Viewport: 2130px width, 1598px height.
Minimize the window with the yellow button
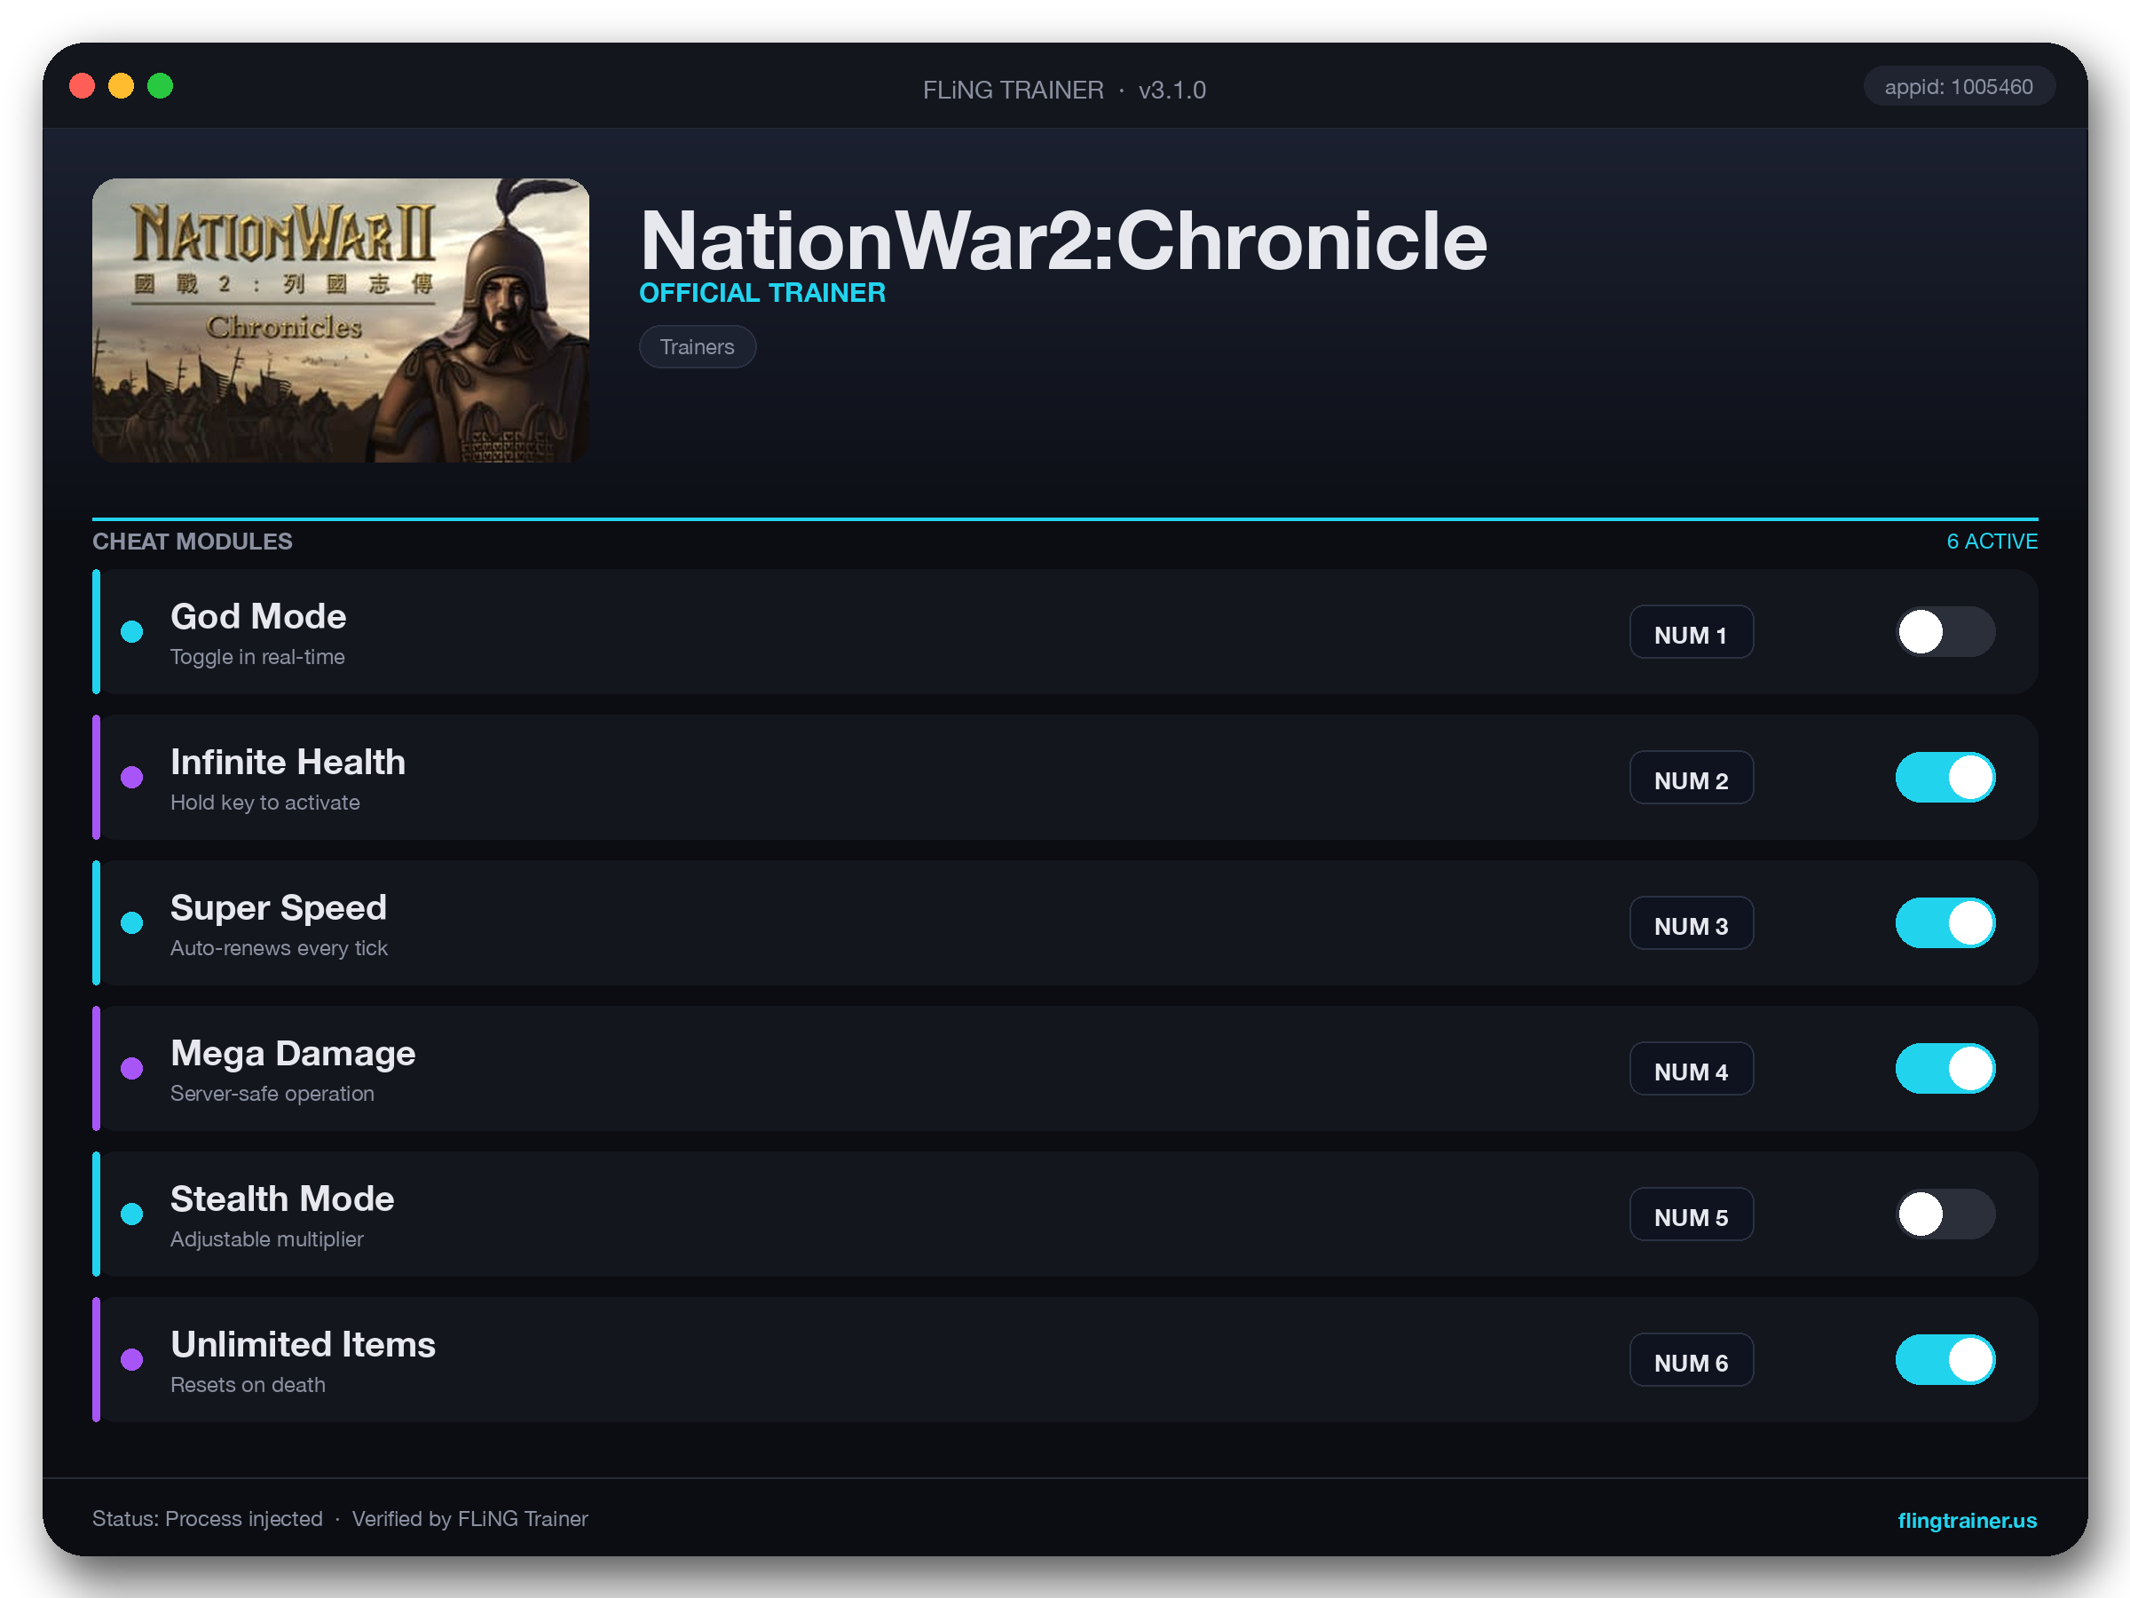122,86
